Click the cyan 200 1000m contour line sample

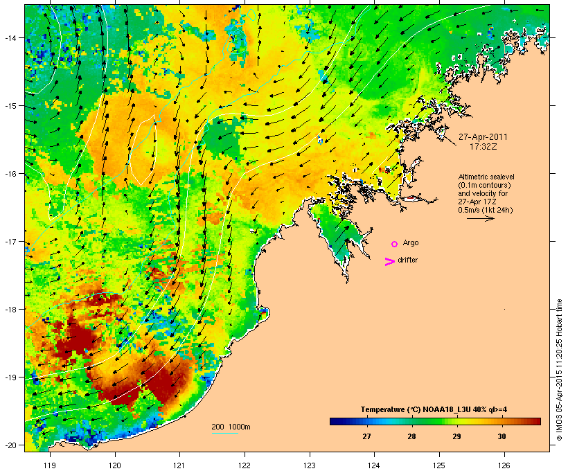click(225, 433)
